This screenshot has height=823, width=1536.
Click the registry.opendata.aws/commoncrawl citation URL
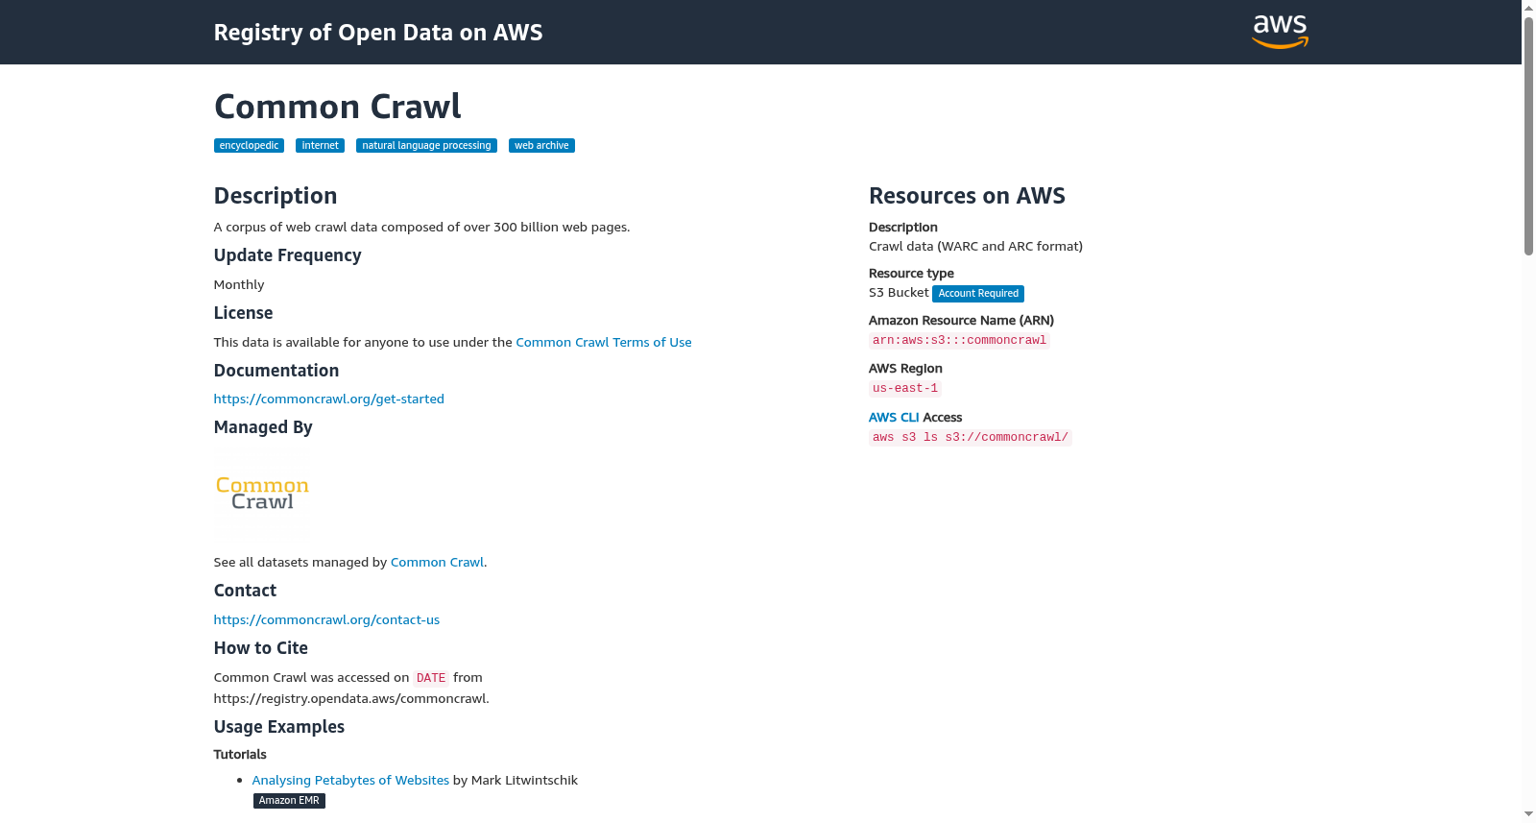tap(351, 698)
